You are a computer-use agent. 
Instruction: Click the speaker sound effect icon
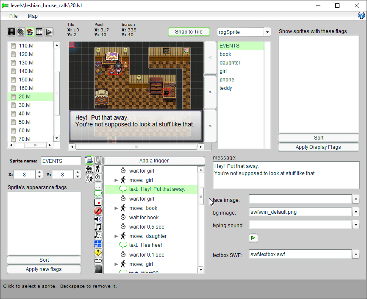click(x=98, y=219)
